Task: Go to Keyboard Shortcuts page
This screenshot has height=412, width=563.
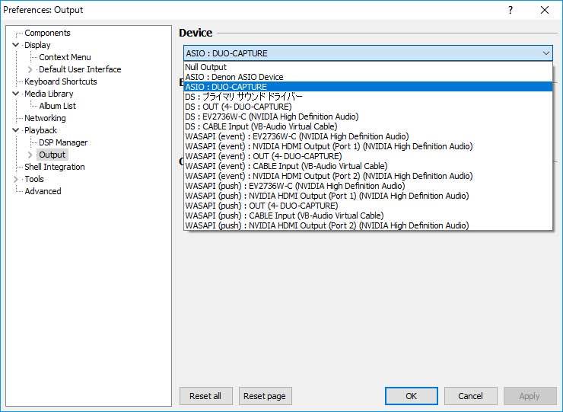Action: pos(61,81)
